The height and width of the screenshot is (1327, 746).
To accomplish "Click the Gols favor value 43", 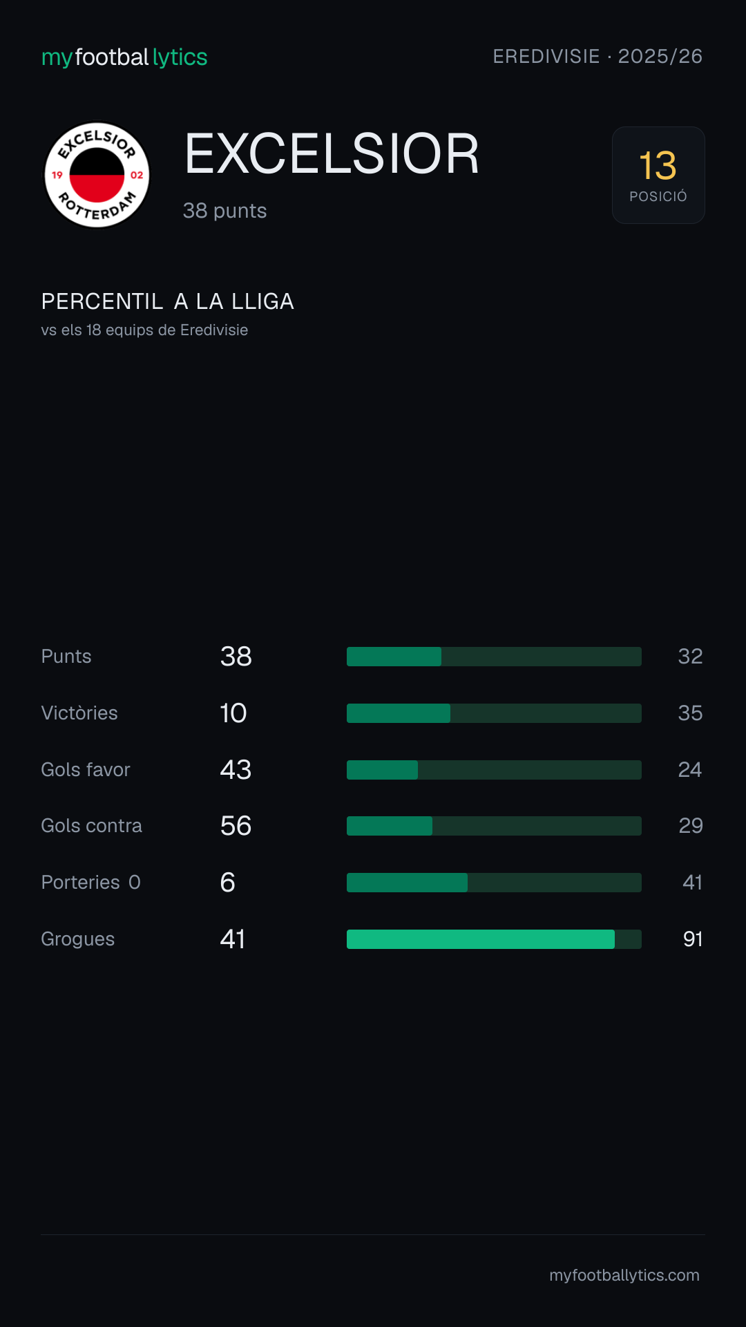I will click(236, 770).
